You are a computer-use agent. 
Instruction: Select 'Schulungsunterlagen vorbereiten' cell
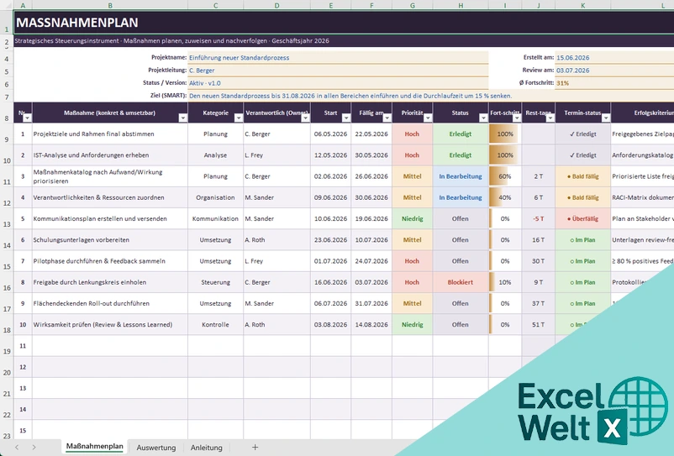pos(110,240)
